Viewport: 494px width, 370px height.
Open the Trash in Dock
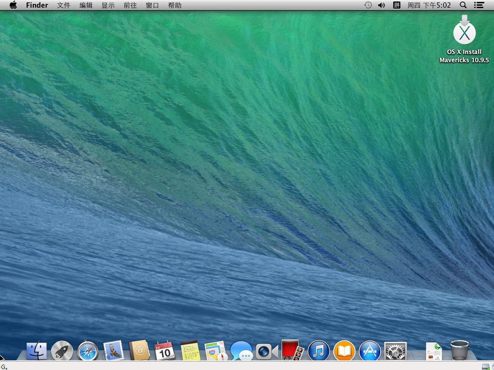coord(459,351)
